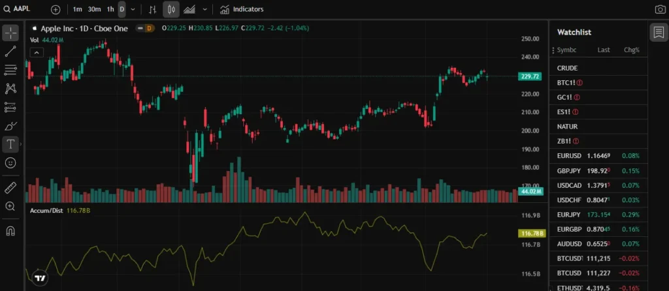The width and height of the screenshot is (669, 291).
Task: Toggle the magnet snap mode
Action: point(10,231)
